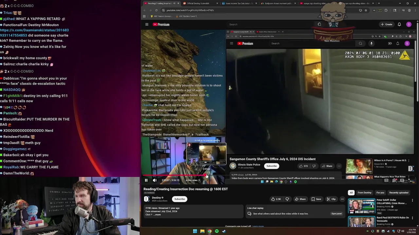The height and width of the screenshot is (235, 419).
Task: Clip the video with scissors button
Action: [331, 199]
